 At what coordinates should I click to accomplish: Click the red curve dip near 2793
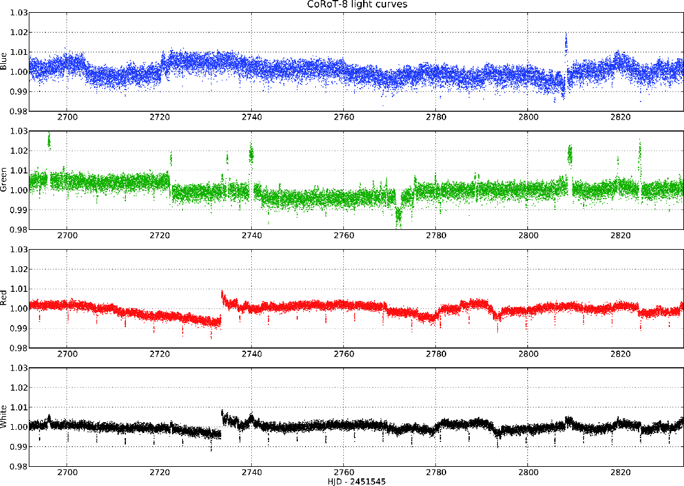(496, 314)
